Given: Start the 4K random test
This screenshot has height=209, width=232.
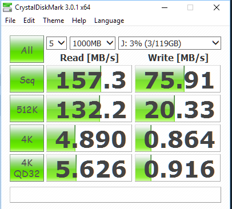Looking at the screenshot, I should pyautogui.click(x=27, y=138).
